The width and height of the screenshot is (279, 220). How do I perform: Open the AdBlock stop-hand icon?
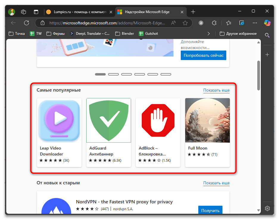[158, 120]
